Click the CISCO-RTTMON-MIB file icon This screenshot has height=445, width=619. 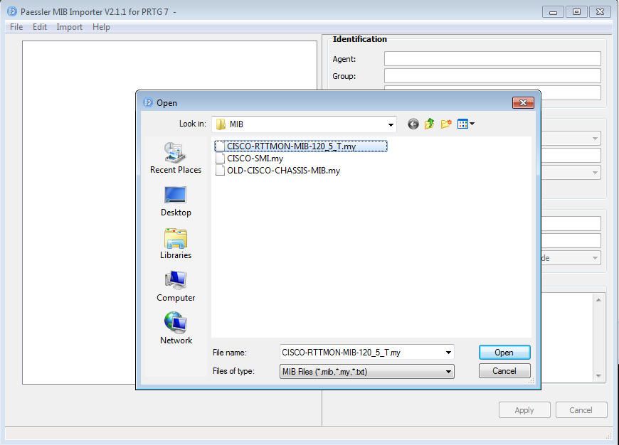coord(221,146)
